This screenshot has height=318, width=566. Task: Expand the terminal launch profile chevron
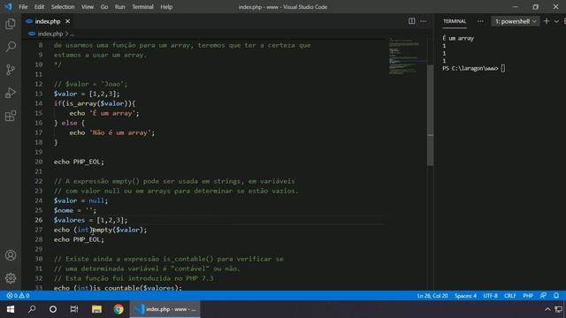[556, 21]
